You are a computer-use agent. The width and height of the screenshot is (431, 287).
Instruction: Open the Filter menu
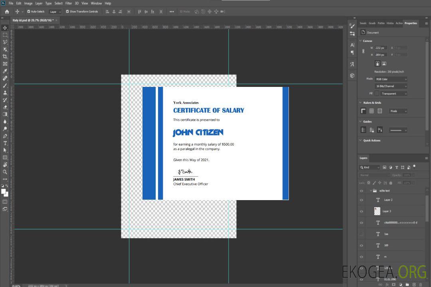[69, 3]
